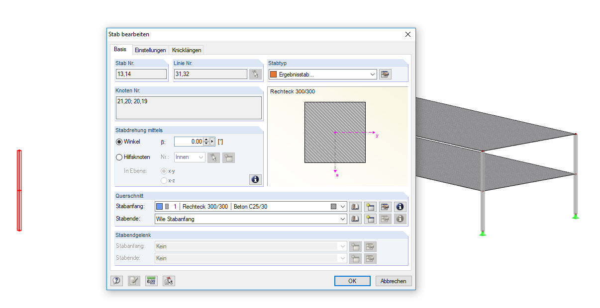
Task: Open the β angle arrow menu button
Action: click(x=212, y=142)
